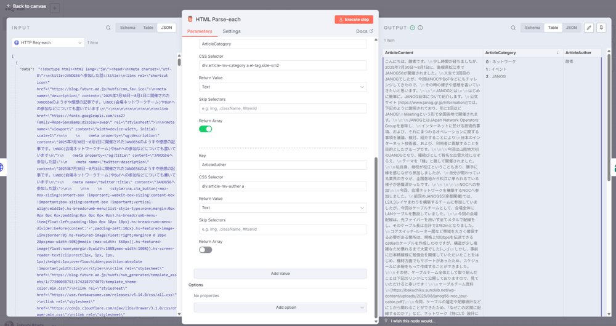Click the Add Value button
This screenshot has width=616, height=326.
(280, 273)
